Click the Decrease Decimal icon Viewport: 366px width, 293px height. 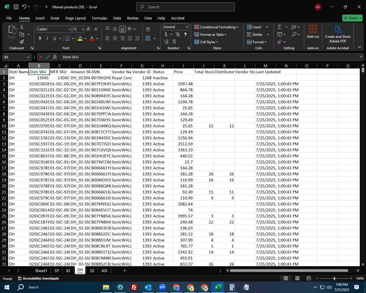pos(174,42)
